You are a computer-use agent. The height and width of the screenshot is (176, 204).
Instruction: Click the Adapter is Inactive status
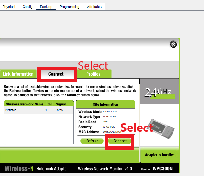coord(160,155)
